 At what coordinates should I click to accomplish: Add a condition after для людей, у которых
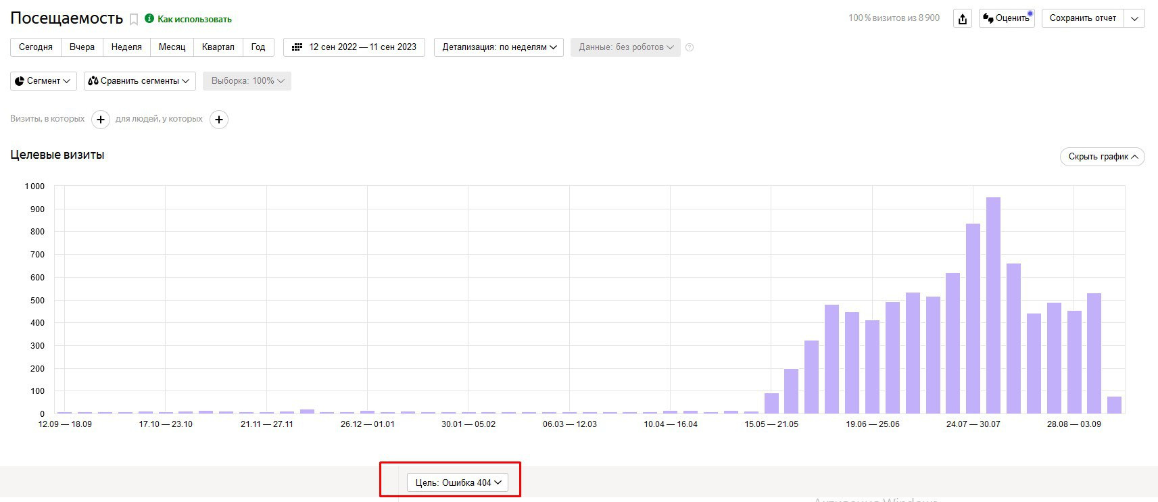click(x=219, y=120)
